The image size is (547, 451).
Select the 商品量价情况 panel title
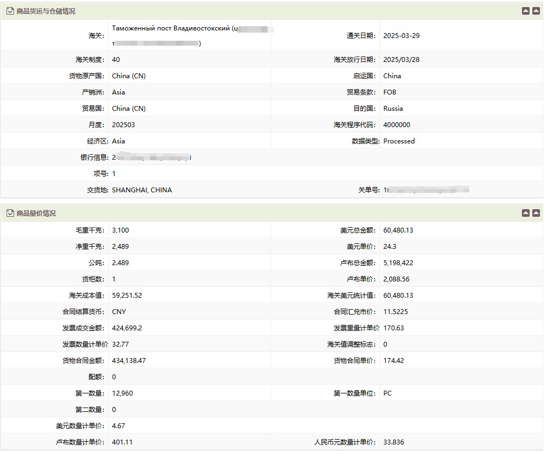click(x=36, y=213)
